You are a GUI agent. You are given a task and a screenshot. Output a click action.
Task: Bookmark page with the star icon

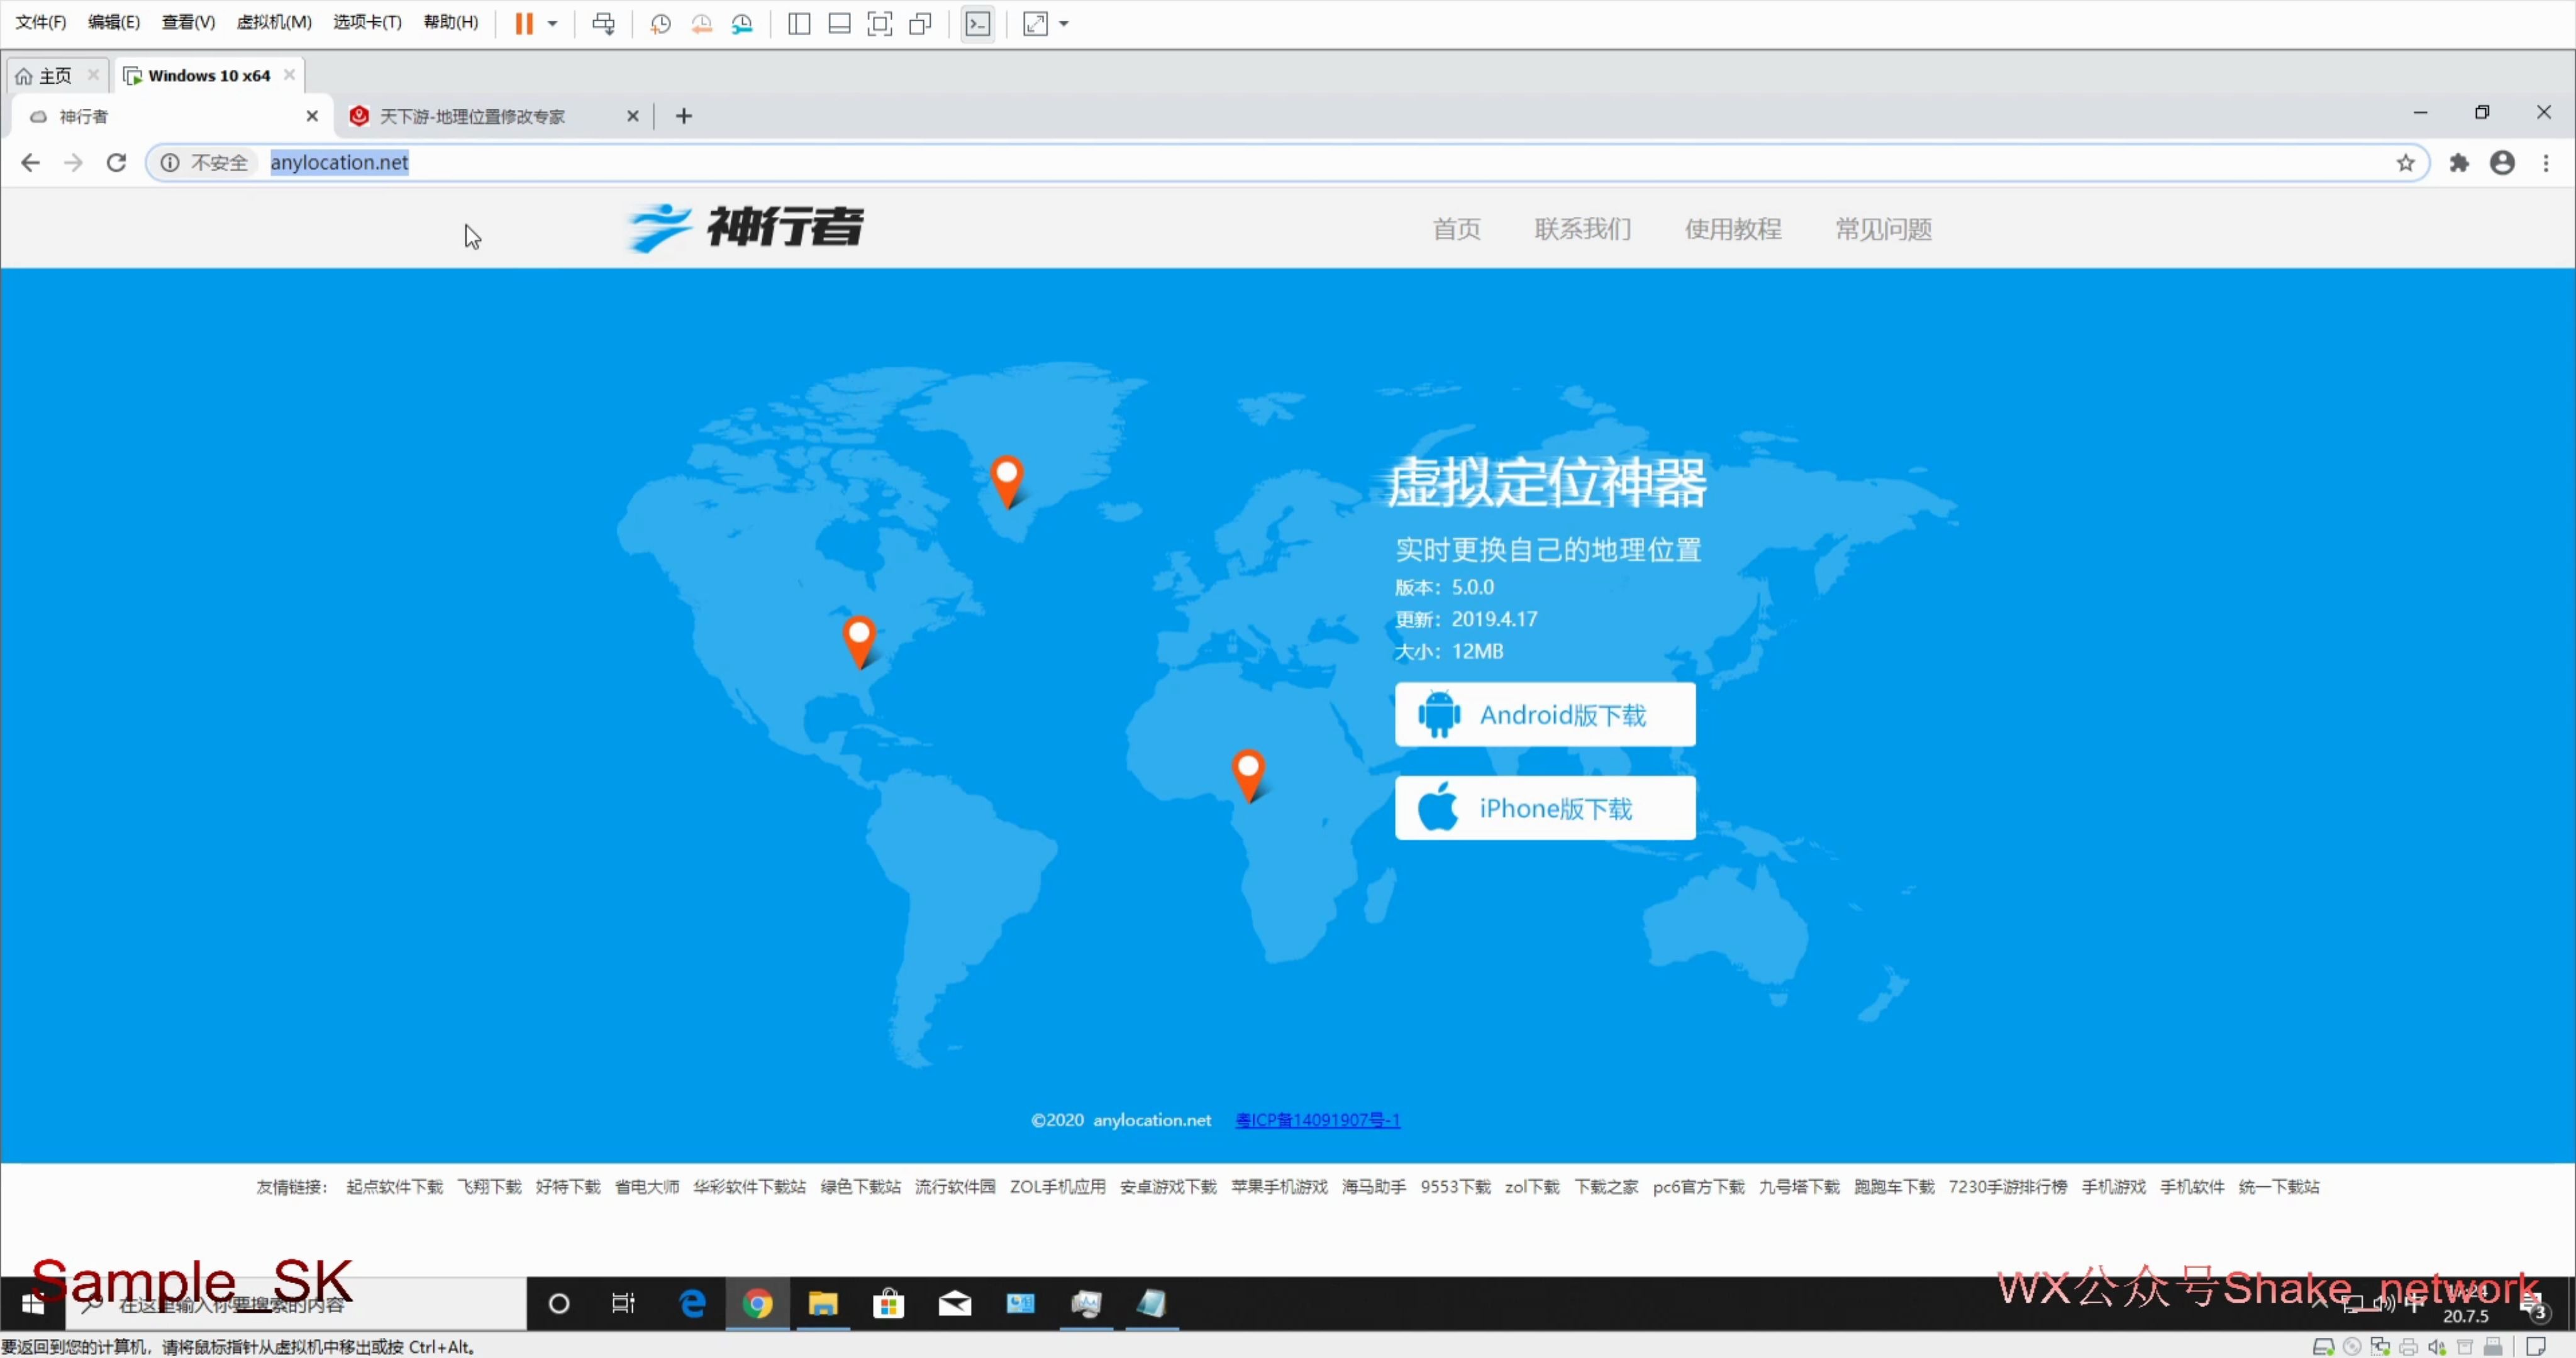coord(2405,162)
